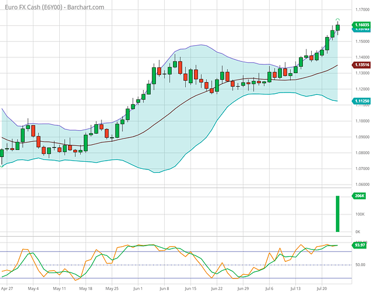
Task: Click the dark red 1.13516 moving average tag
Action: click(360, 65)
